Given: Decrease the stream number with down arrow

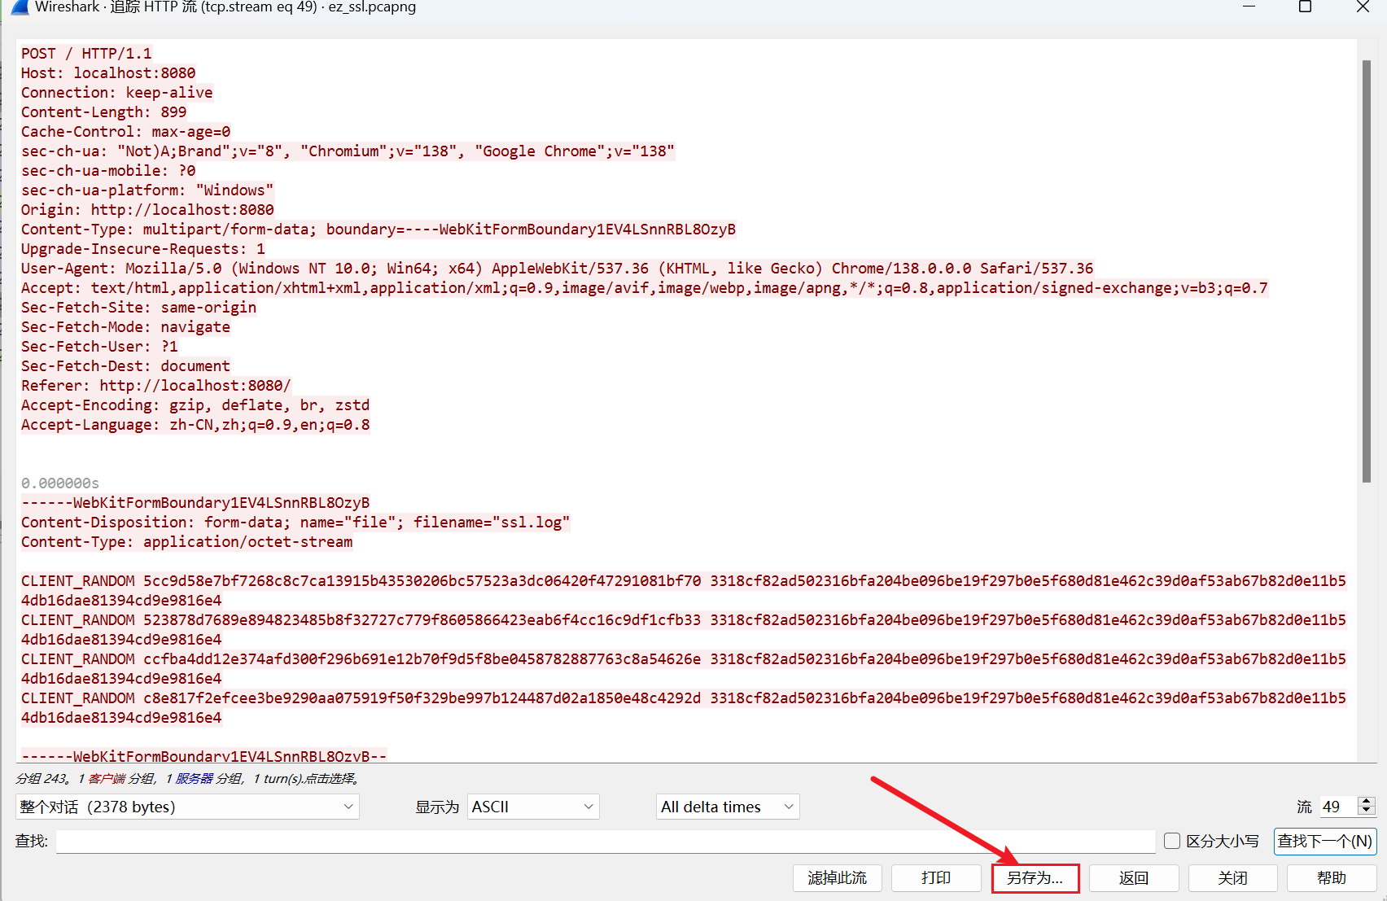Looking at the screenshot, I should 1367,811.
